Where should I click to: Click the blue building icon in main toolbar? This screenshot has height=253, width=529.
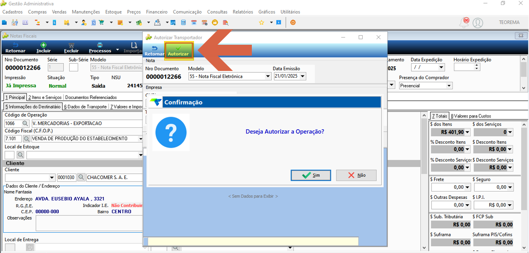4,23
